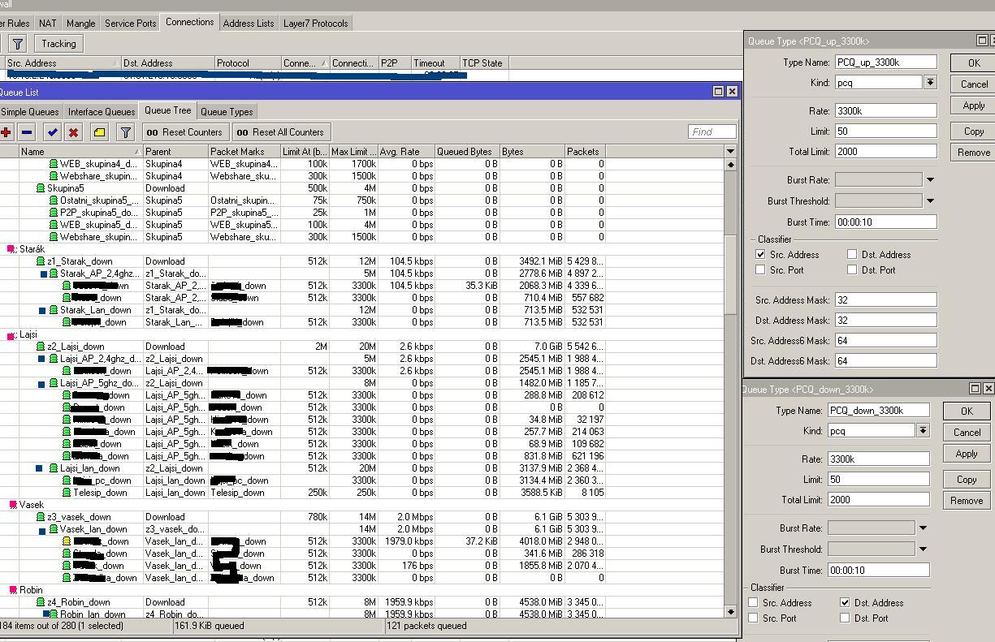Click the filter funnel beside the Tracking button
Image resolution: width=995 pixels, height=642 pixels.
(17, 44)
